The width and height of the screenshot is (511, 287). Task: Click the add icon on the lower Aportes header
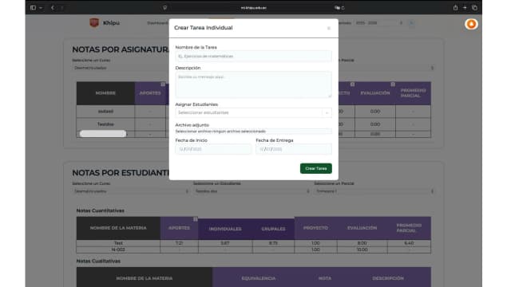(x=196, y=219)
